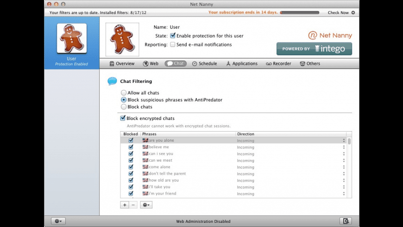This screenshot has width=403, height=227.
Task: Click the log viewer icon at bottom right
Action: click(x=346, y=221)
